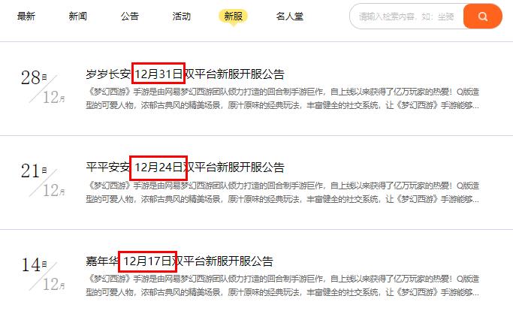Switch to the 最新 tab
The width and height of the screenshot is (513, 323).
(26, 16)
